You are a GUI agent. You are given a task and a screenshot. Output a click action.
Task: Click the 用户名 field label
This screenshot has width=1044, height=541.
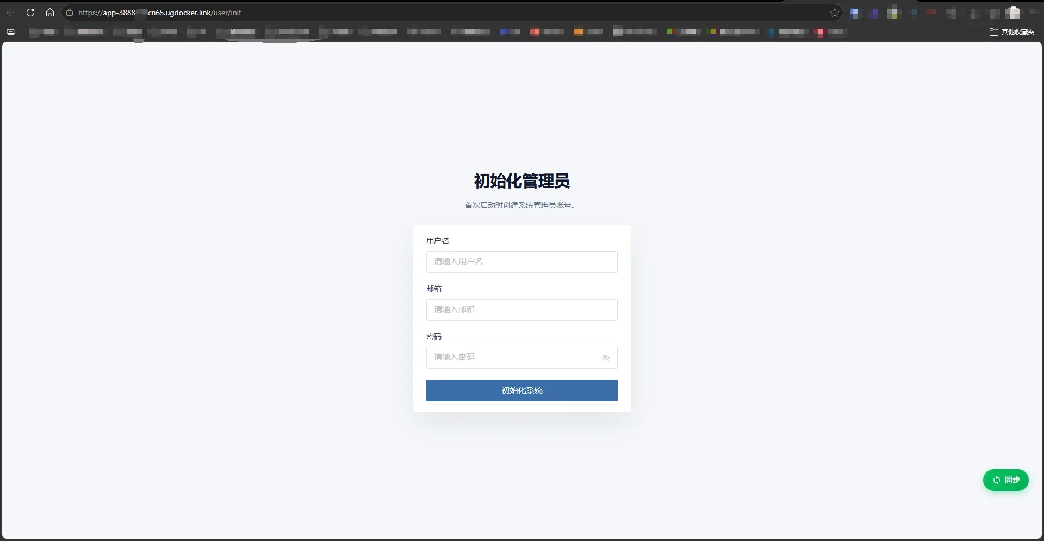coord(438,241)
